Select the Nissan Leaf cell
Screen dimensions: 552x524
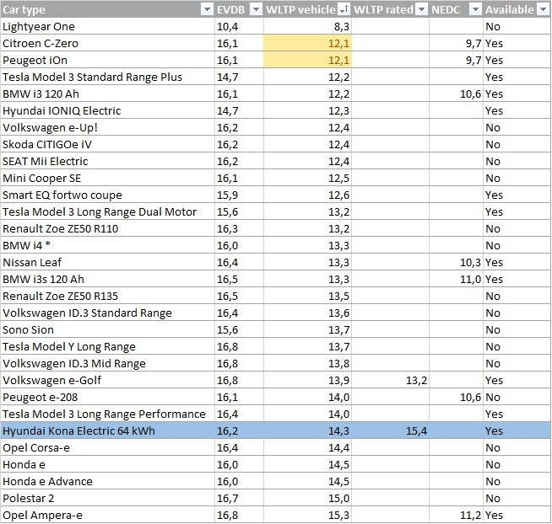[108, 262]
